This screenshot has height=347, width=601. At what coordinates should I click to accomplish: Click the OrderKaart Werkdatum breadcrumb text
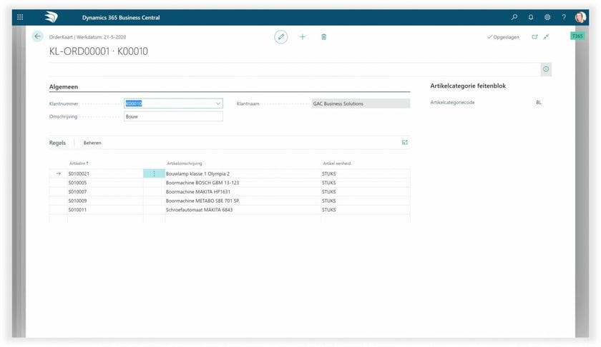pos(87,37)
